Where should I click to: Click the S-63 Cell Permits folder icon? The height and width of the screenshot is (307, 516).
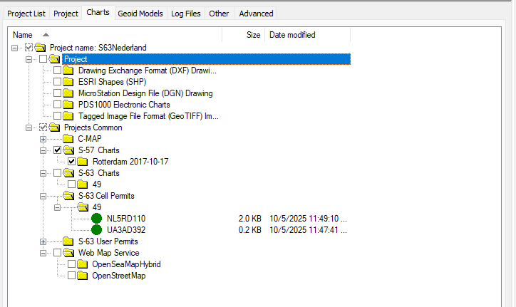point(68,196)
